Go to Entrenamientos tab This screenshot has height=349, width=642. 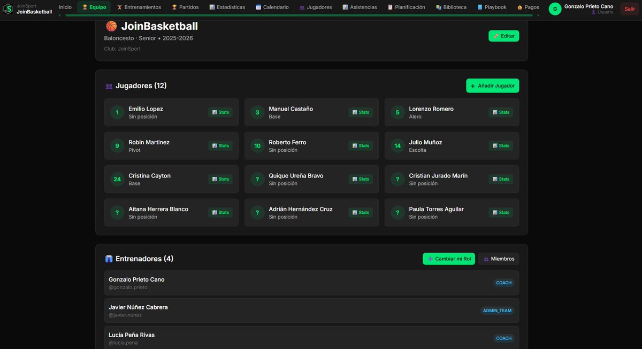pyautogui.click(x=139, y=7)
